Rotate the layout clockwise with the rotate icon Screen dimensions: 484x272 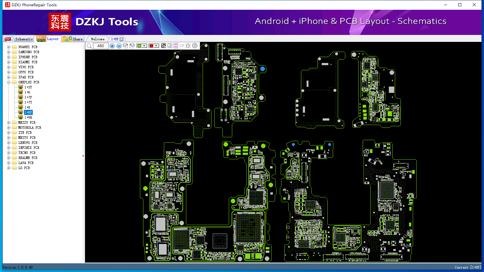[125, 46]
